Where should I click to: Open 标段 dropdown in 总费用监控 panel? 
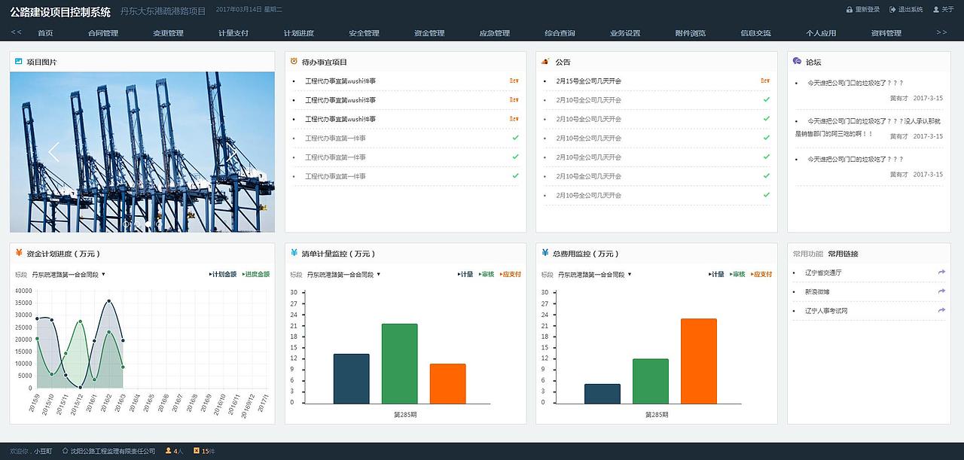(594, 275)
